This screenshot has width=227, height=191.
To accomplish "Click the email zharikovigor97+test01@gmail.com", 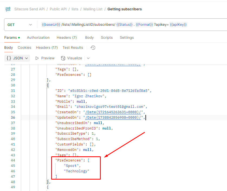I will coord(110,107).
